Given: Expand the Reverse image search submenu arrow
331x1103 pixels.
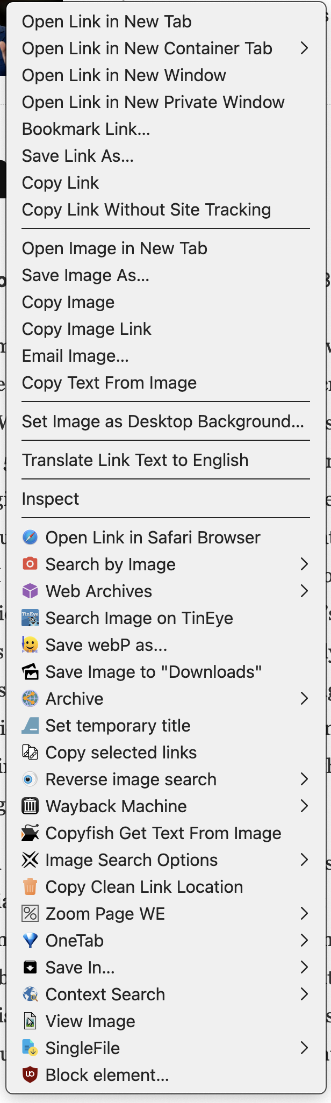Looking at the screenshot, I should pos(304,779).
